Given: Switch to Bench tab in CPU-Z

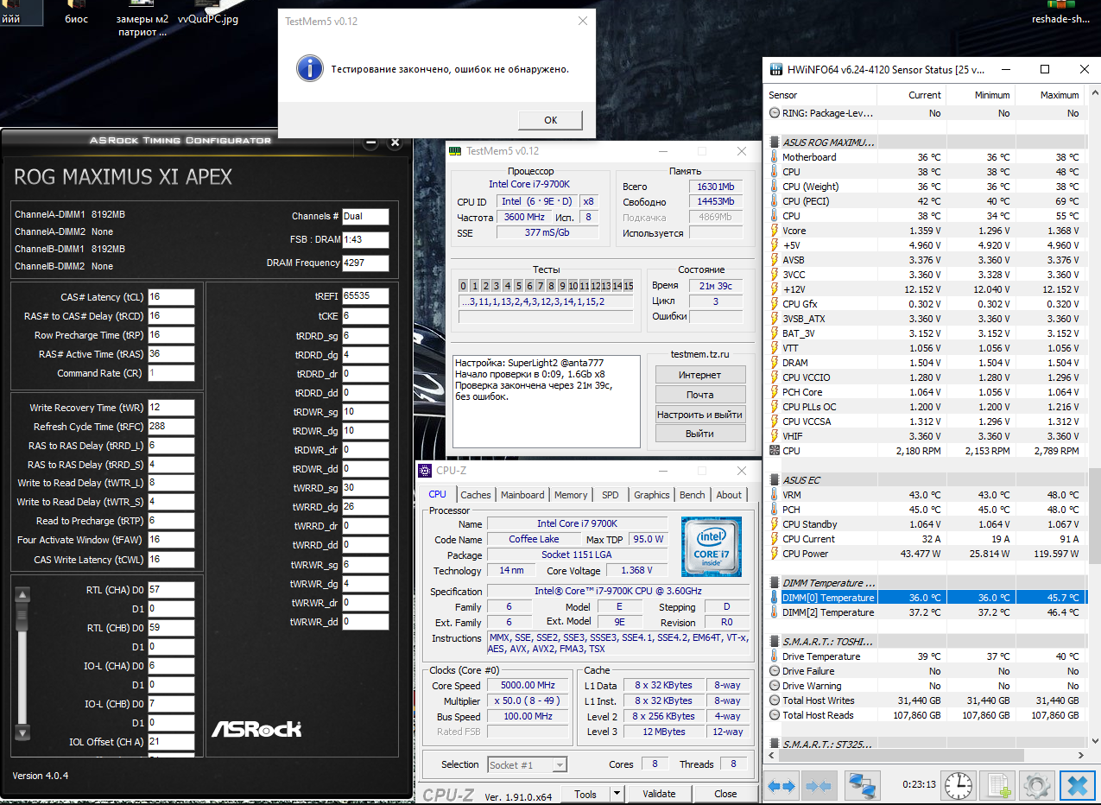Looking at the screenshot, I should (693, 495).
